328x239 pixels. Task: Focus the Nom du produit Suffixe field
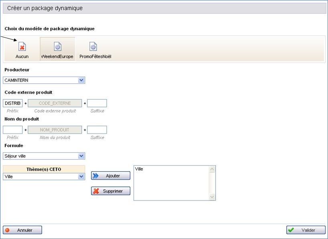coord(97,130)
